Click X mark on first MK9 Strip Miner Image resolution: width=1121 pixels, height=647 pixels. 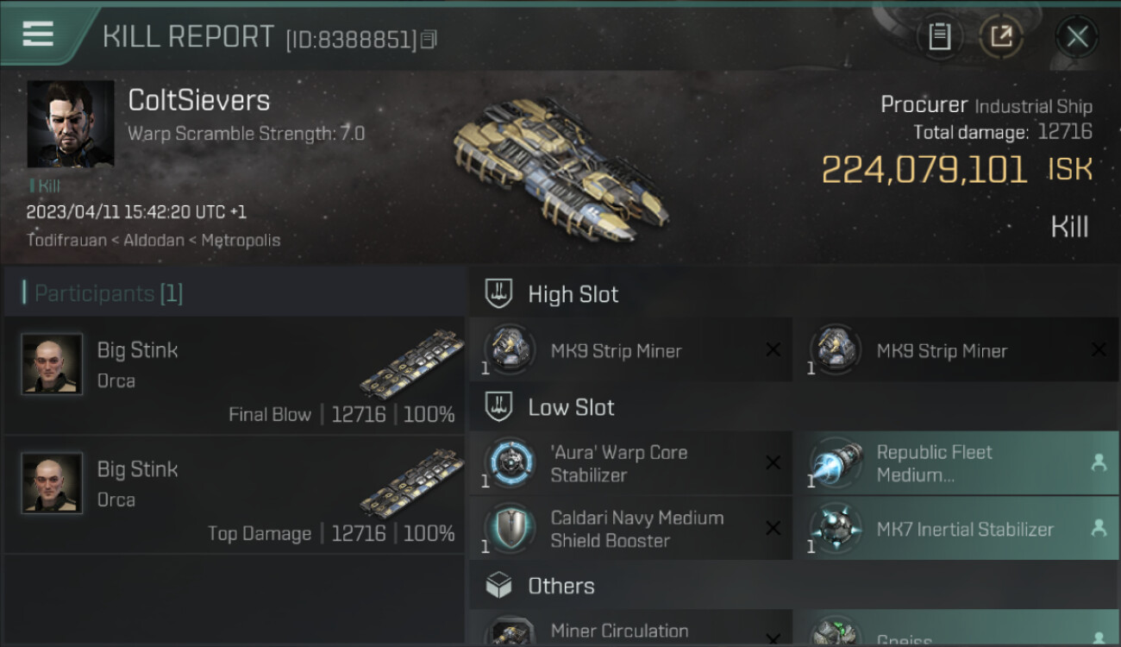(x=773, y=349)
